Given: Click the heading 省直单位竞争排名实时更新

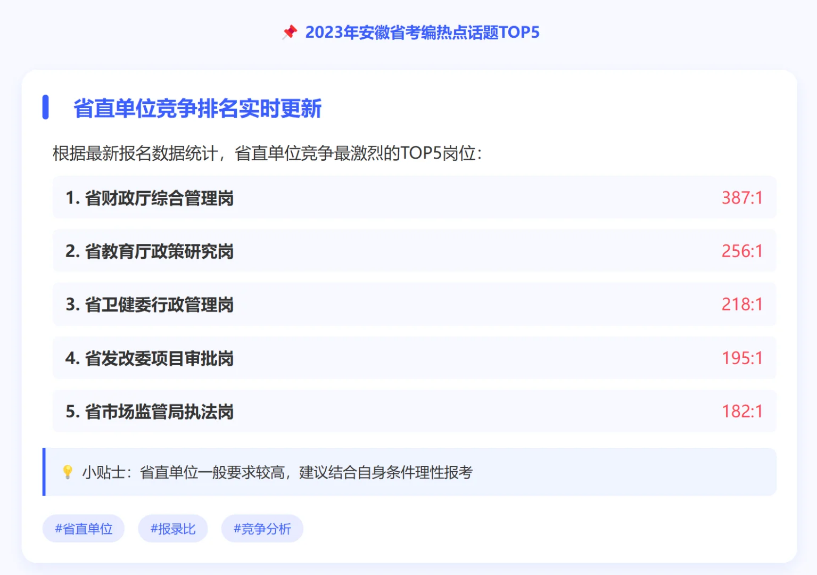Looking at the screenshot, I should pos(197,108).
